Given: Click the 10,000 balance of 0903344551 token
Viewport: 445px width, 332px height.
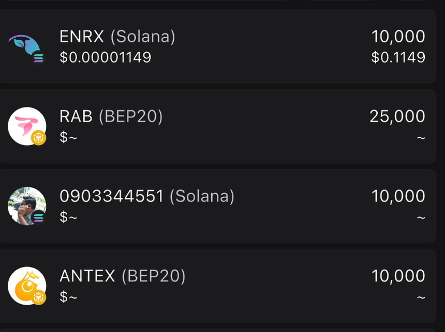Looking at the screenshot, I should 398,196.
